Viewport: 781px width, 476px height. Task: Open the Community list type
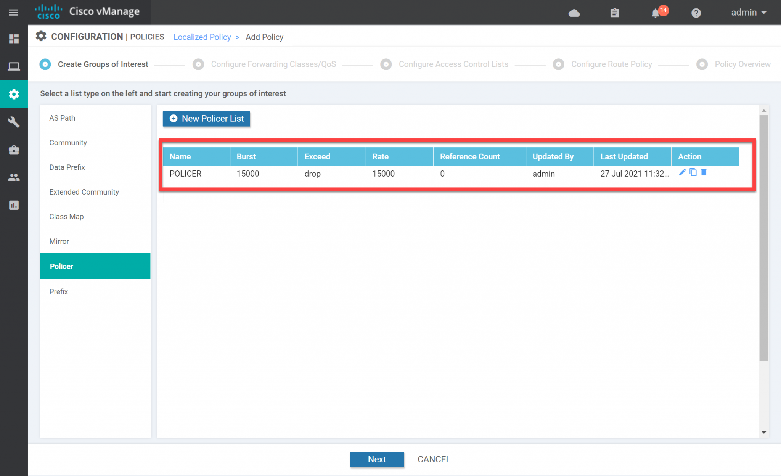(x=68, y=142)
